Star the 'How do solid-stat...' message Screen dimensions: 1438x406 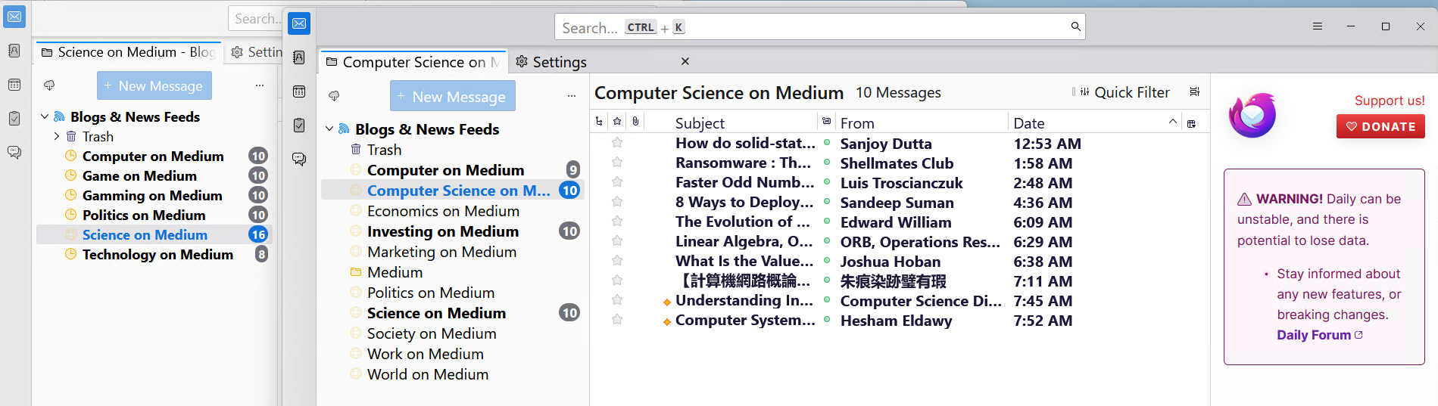[x=617, y=143]
